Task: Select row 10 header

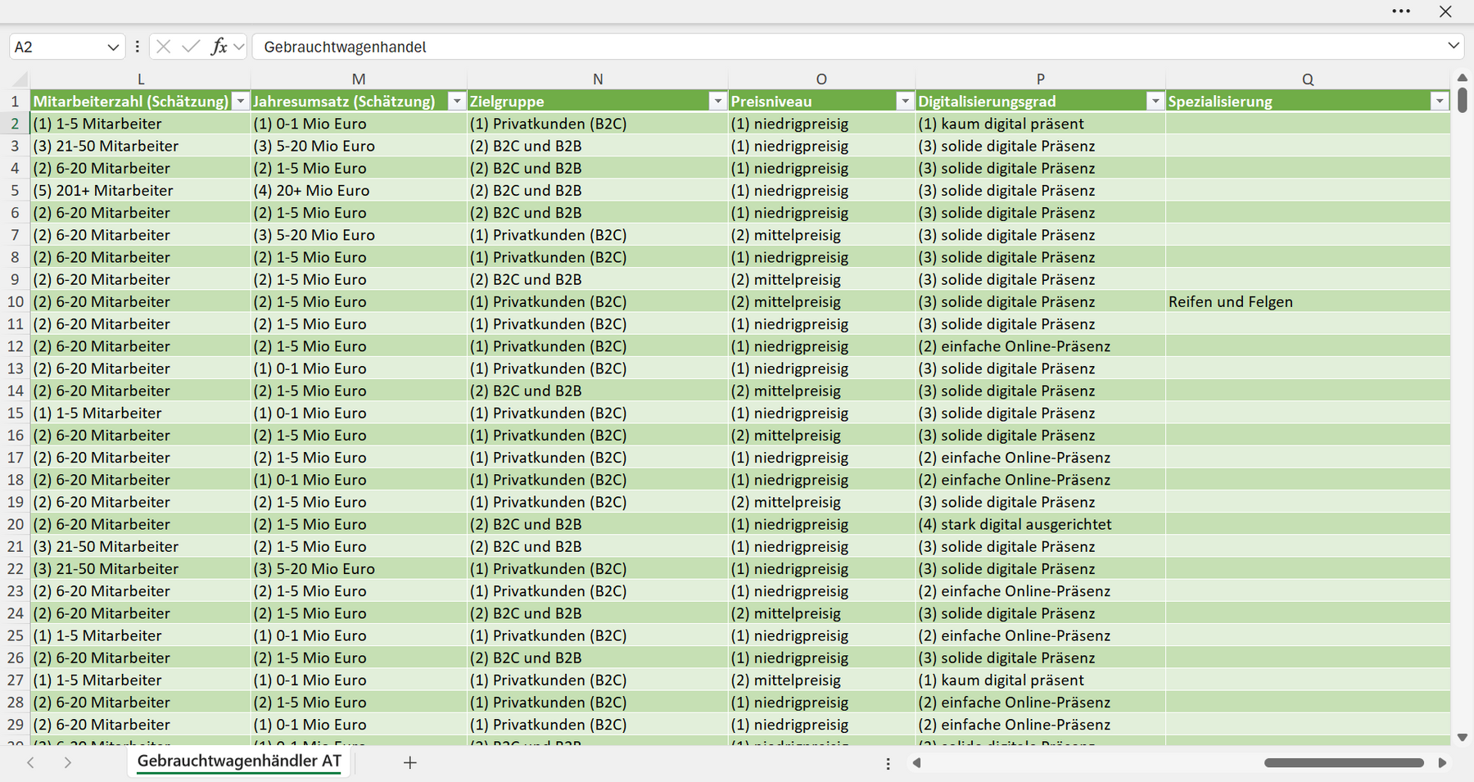Action: point(15,301)
